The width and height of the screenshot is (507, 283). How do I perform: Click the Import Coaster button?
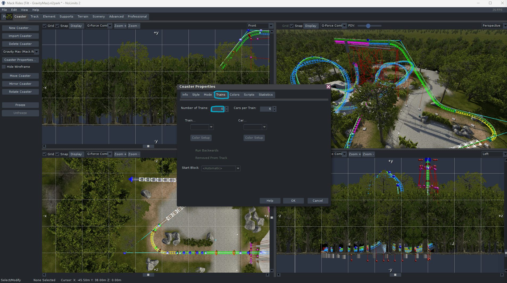click(x=20, y=36)
